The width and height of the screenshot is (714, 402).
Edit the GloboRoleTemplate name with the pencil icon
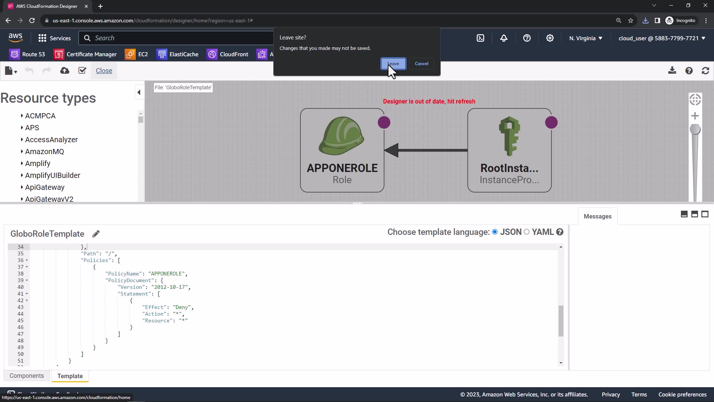click(x=96, y=234)
